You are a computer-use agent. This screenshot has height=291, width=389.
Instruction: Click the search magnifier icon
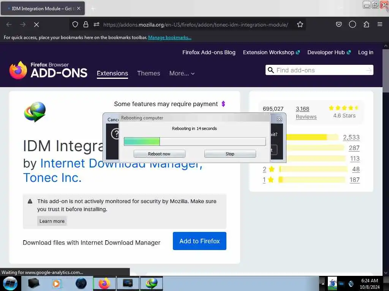(x=271, y=70)
